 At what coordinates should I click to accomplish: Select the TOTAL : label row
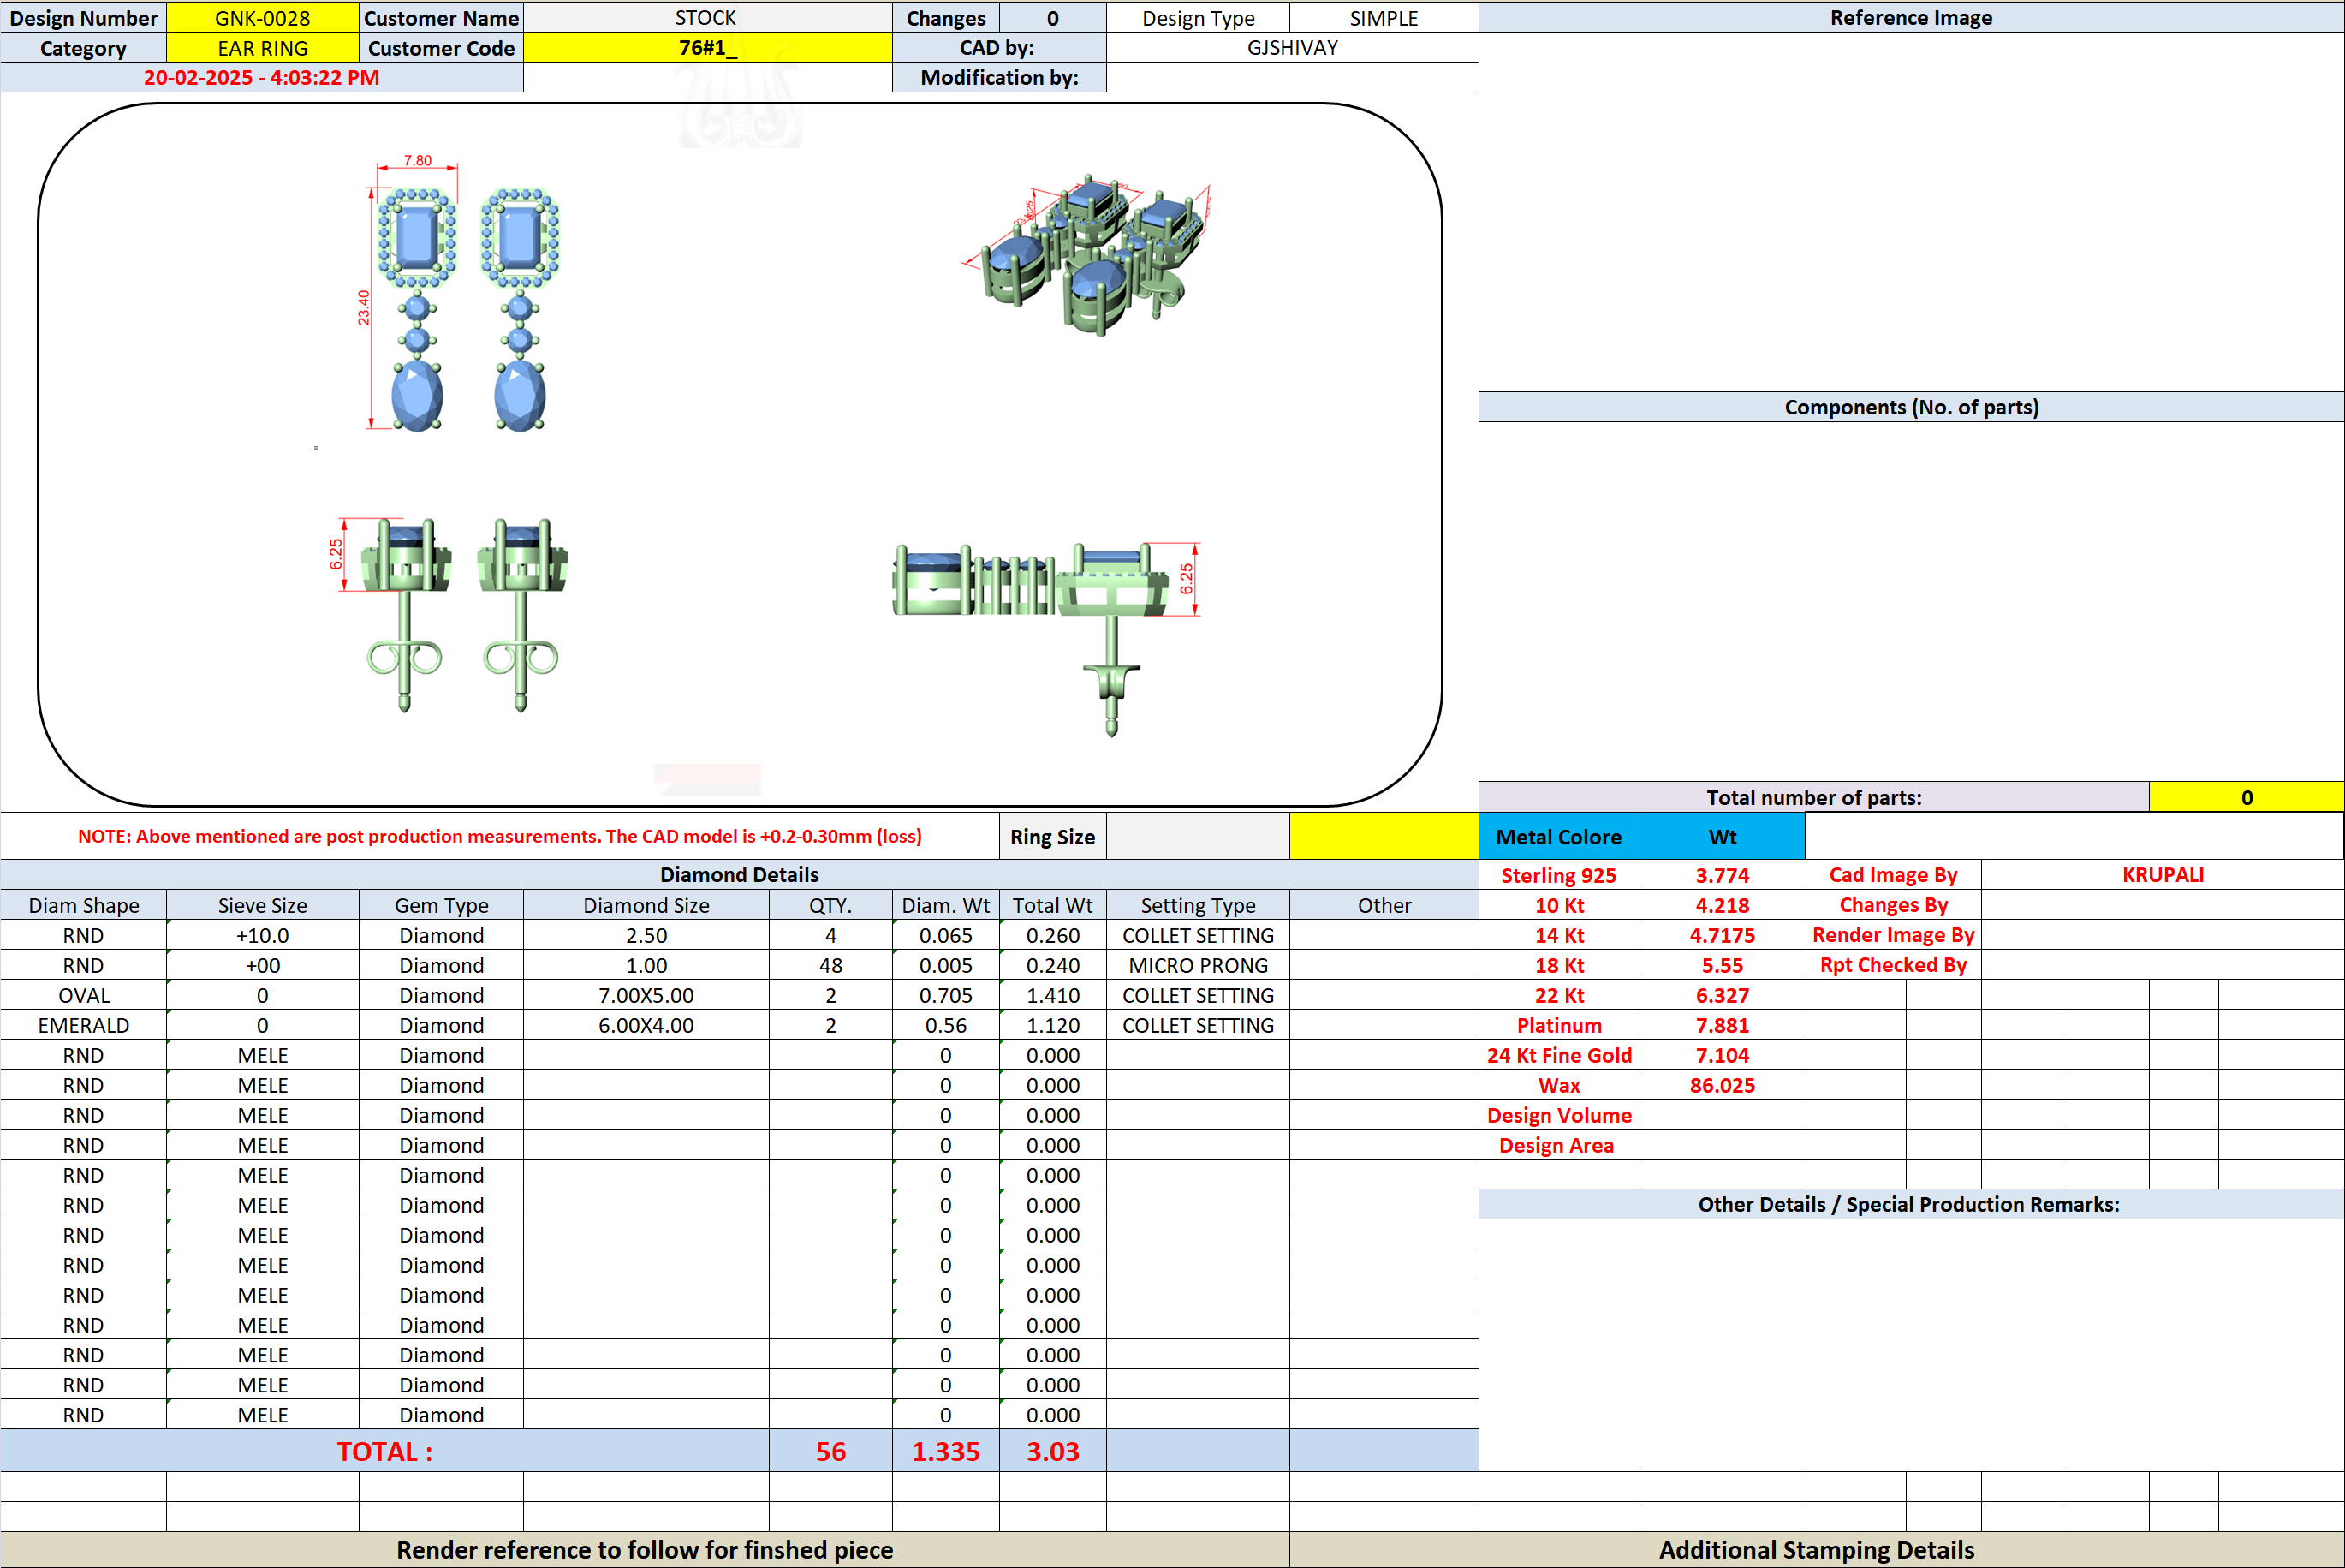click(384, 1451)
